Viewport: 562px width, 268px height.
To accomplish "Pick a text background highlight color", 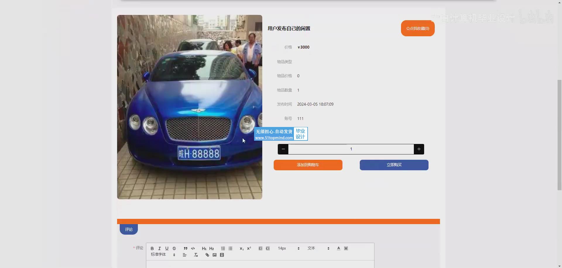I will (x=346, y=248).
